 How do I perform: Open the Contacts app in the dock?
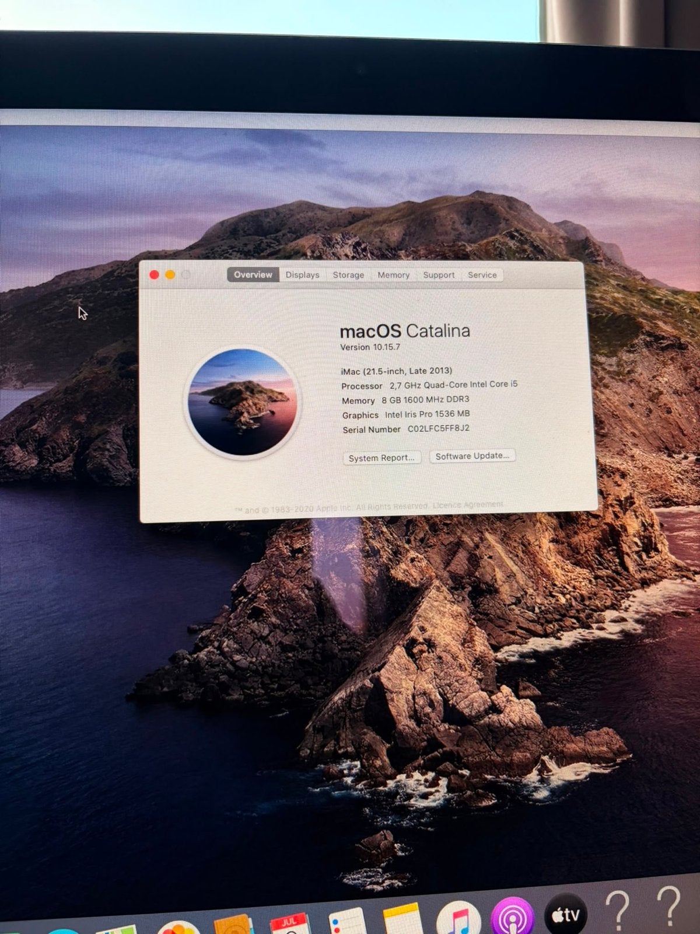pos(233,925)
